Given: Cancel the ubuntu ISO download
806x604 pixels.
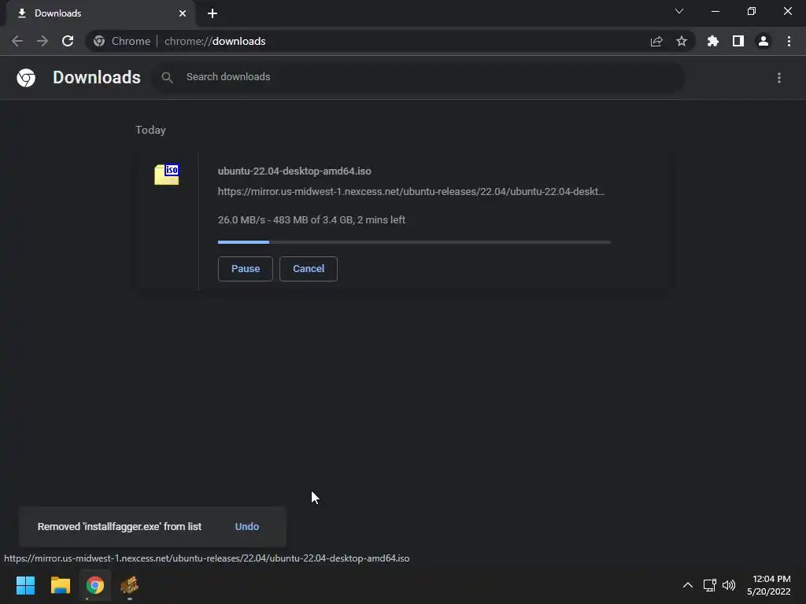Looking at the screenshot, I should [309, 269].
